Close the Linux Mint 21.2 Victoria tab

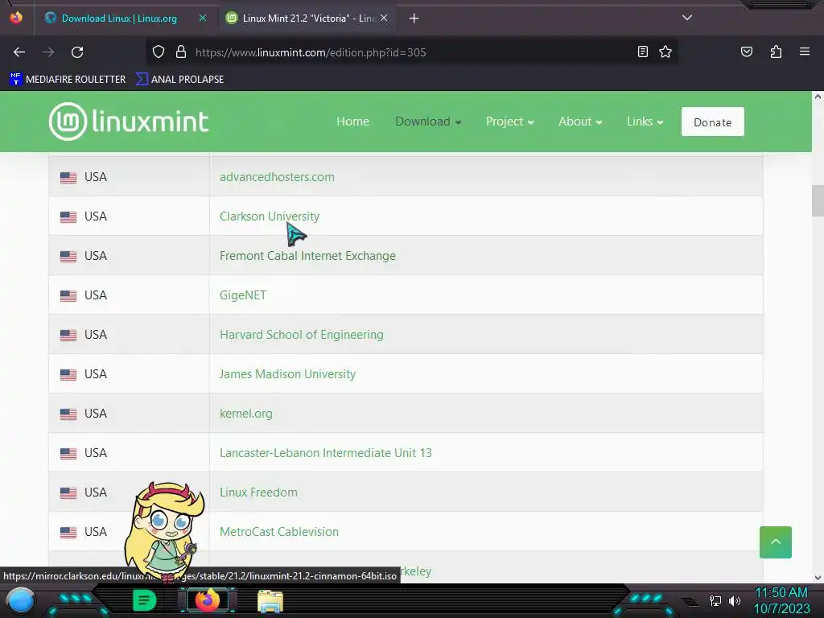click(384, 18)
